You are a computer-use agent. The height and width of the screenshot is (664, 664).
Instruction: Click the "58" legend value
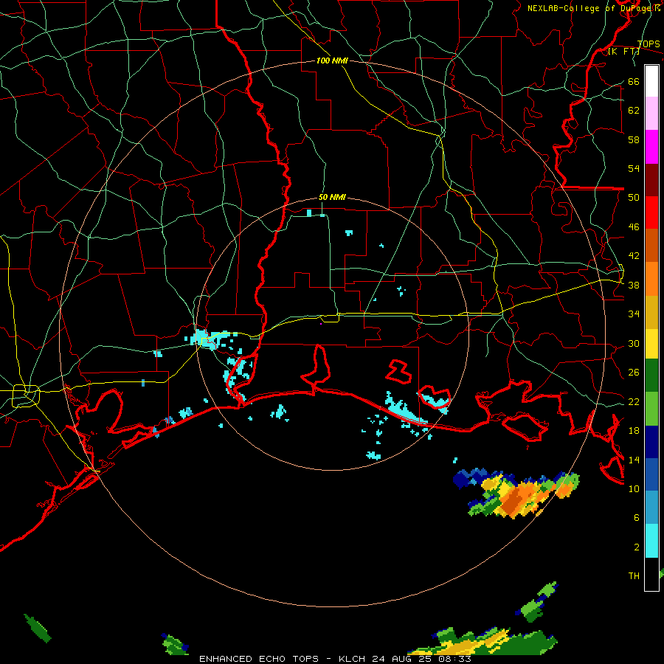[x=634, y=139]
